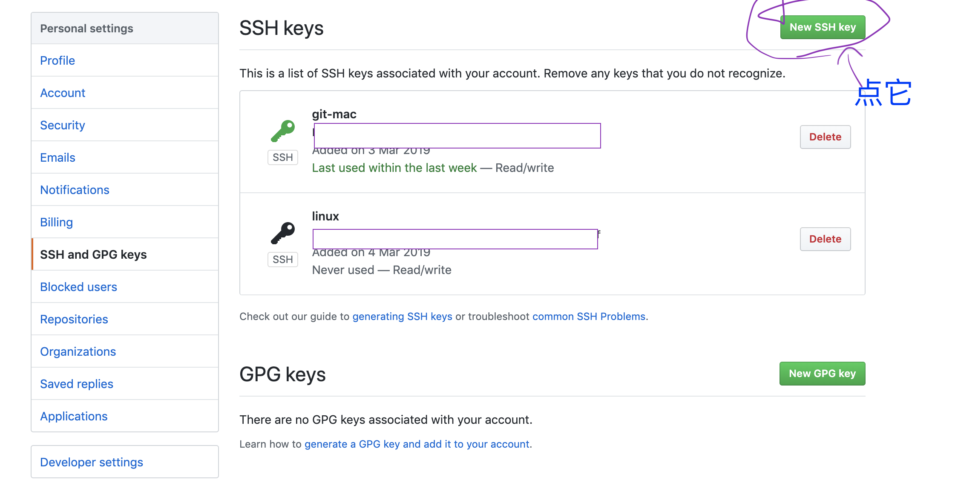This screenshot has width=978, height=497.
Task: Follow the common SSH Problems link
Action: (x=589, y=317)
